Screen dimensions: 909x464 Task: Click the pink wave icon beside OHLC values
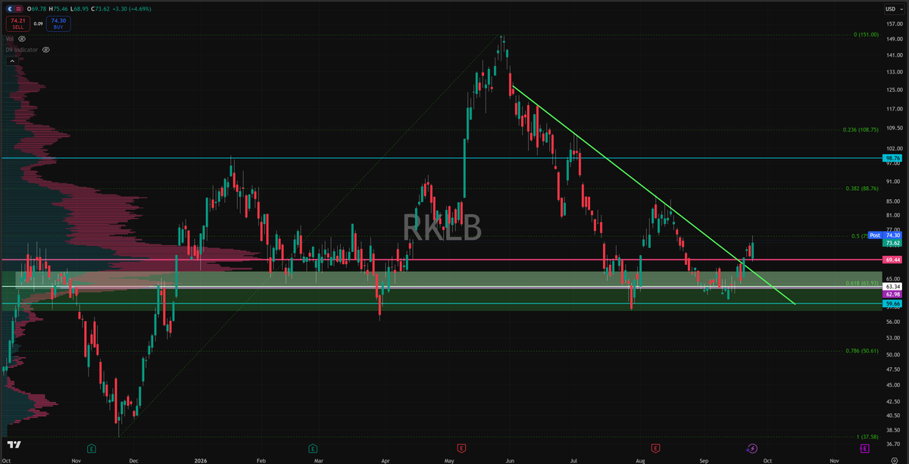(x=17, y=8)
